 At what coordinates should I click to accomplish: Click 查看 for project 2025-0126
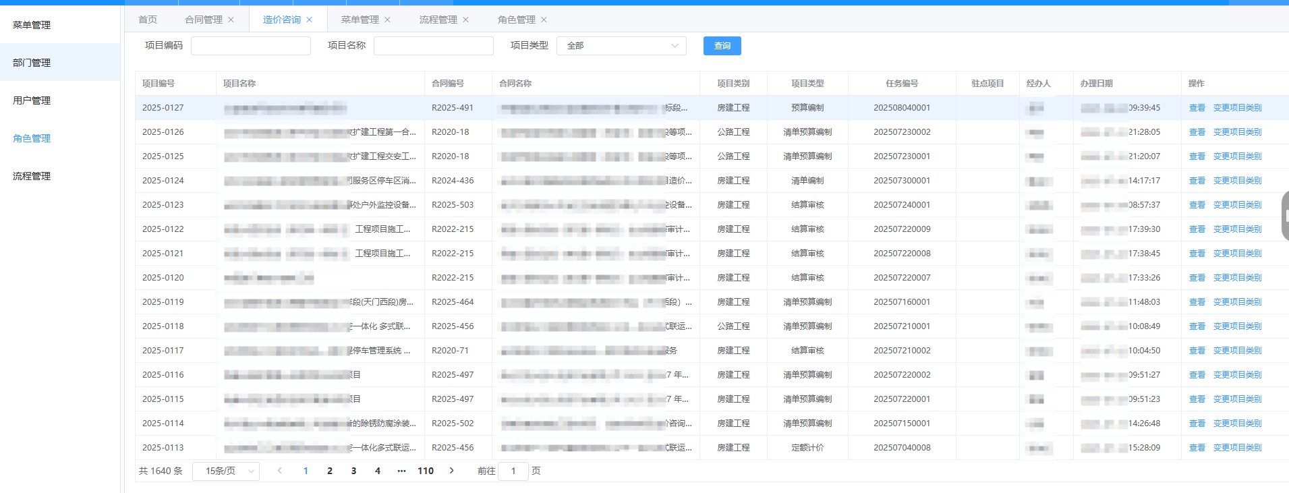(x=1197, y=132)
